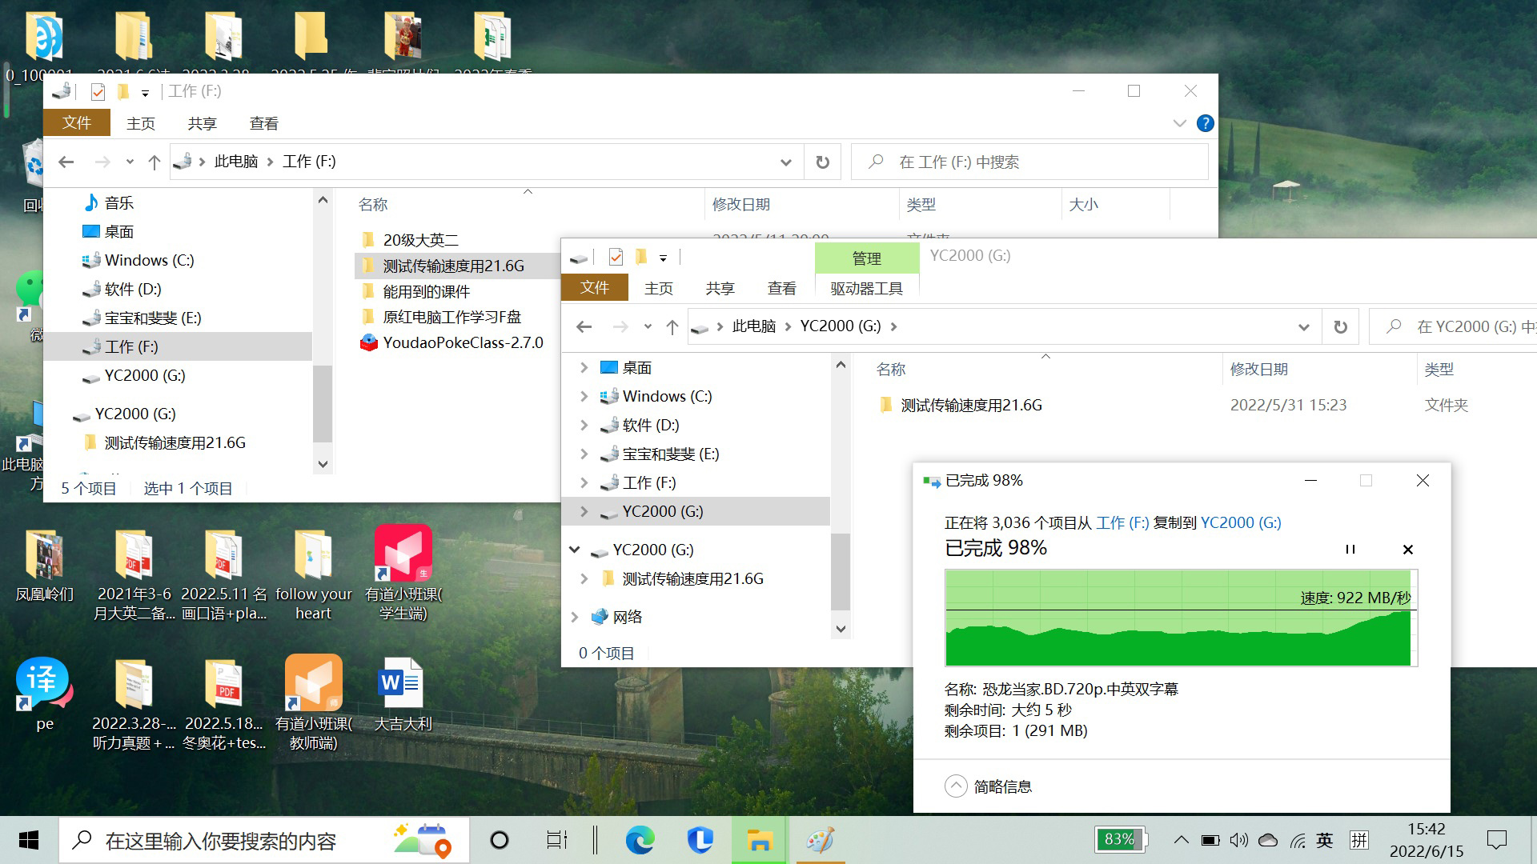Click the pause button on file transfer
1537x864 pixels.
point(1350,547)
